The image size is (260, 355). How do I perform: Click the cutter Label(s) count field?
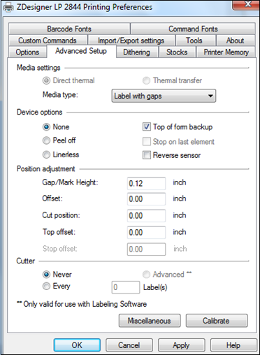coord(126,287)
